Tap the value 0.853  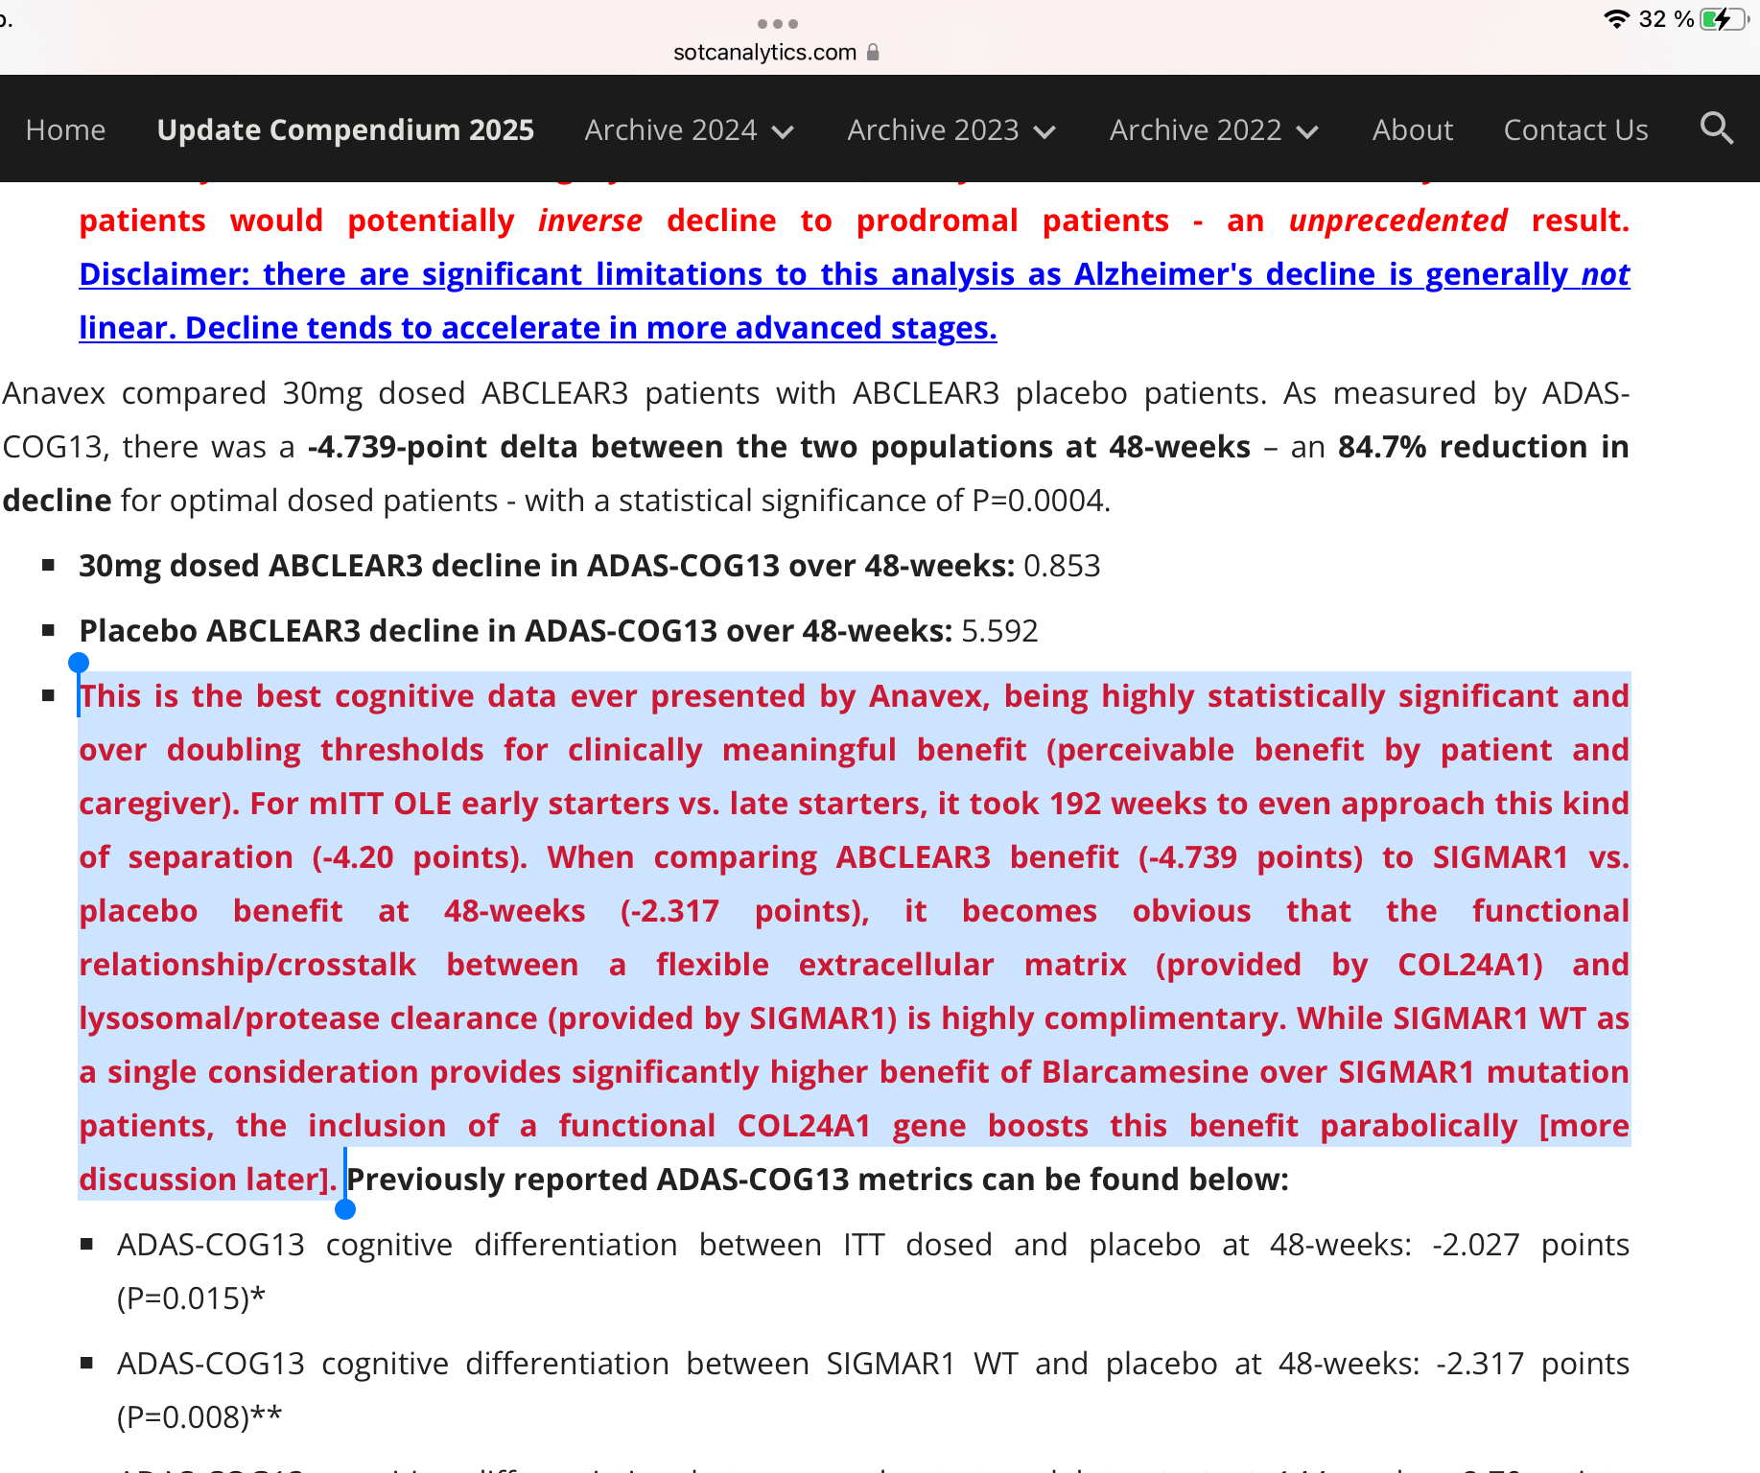1062,566
